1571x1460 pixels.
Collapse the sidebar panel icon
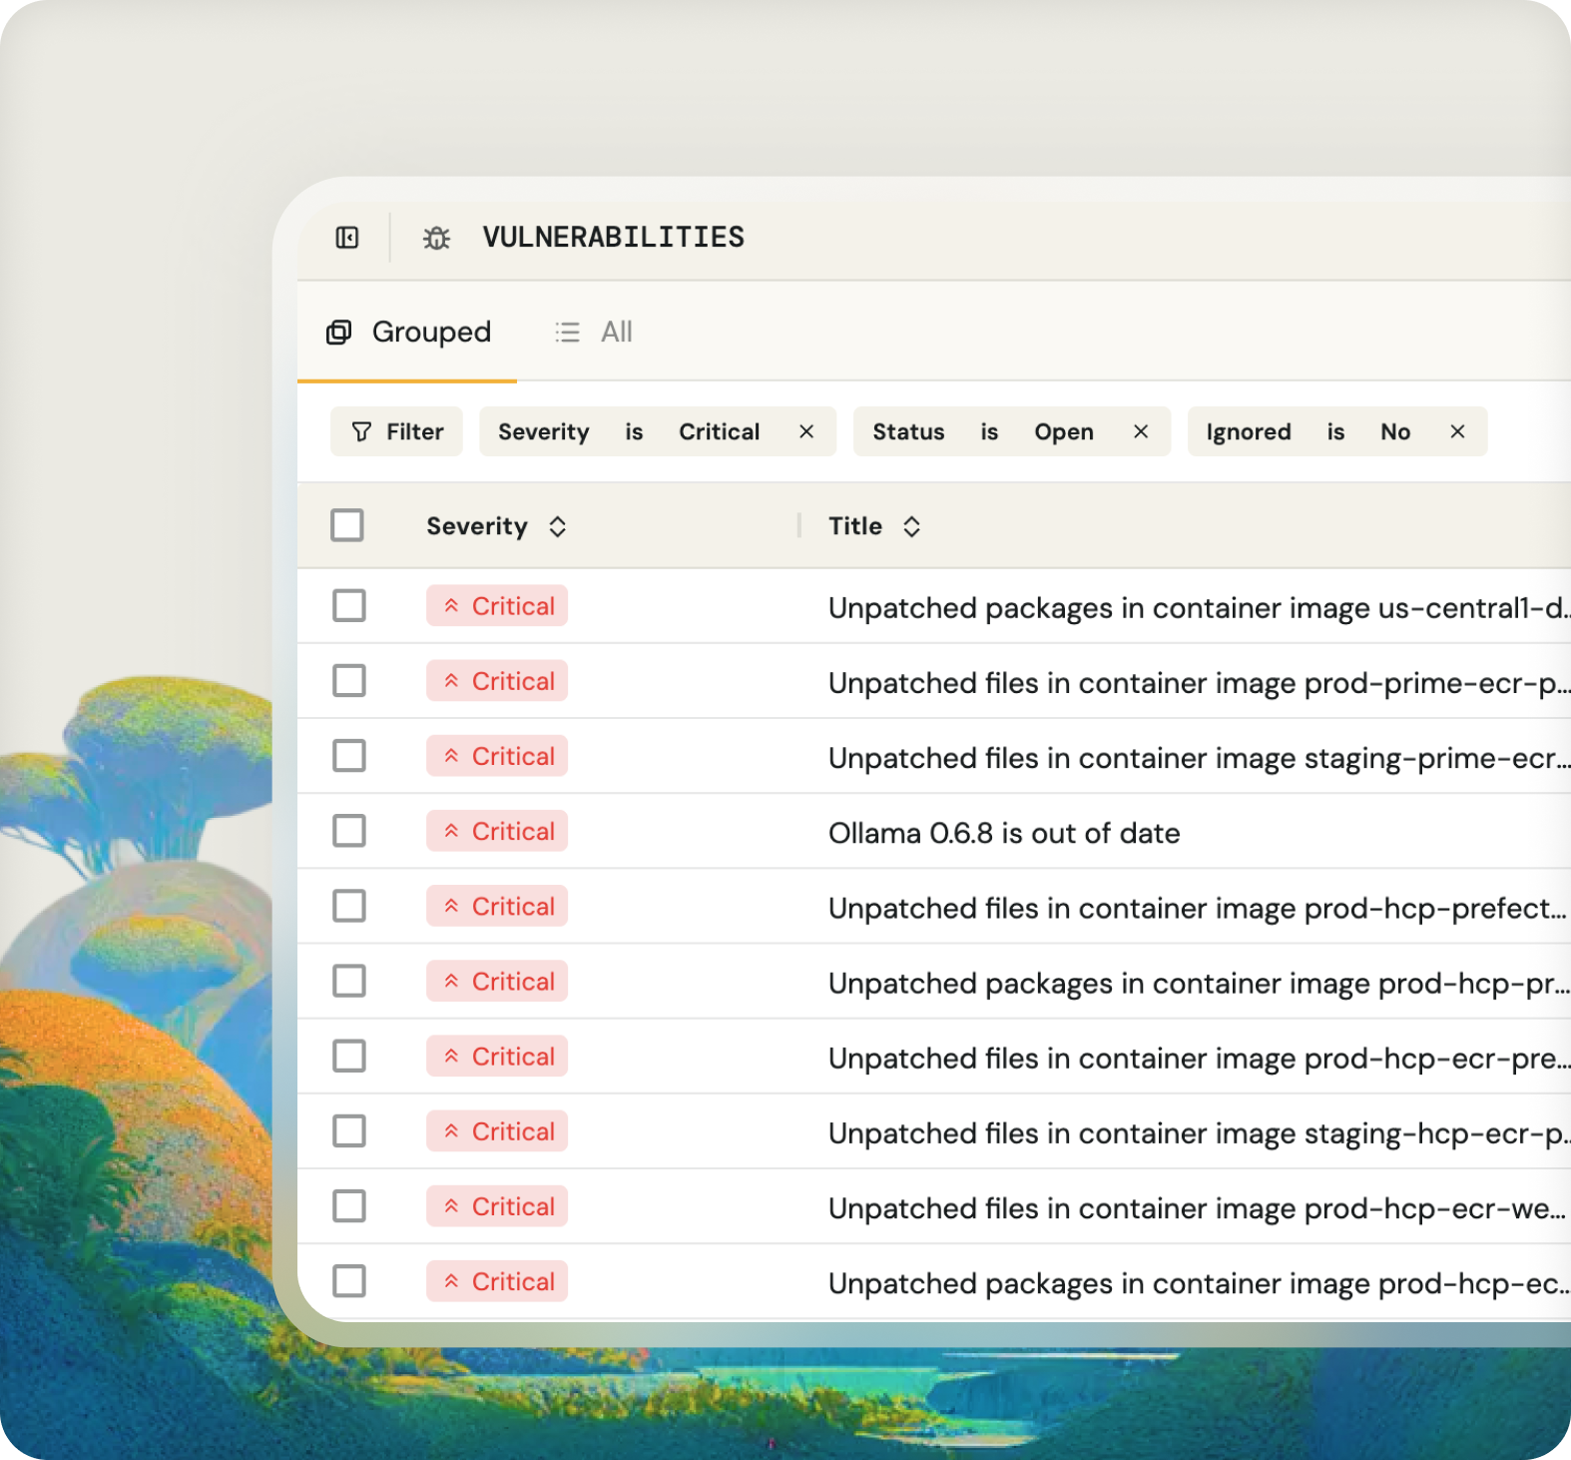pyautogui.click(x=346, y=238)
